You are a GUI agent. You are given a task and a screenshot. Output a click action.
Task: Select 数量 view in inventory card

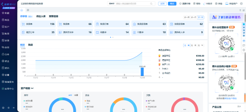point(76,95)
